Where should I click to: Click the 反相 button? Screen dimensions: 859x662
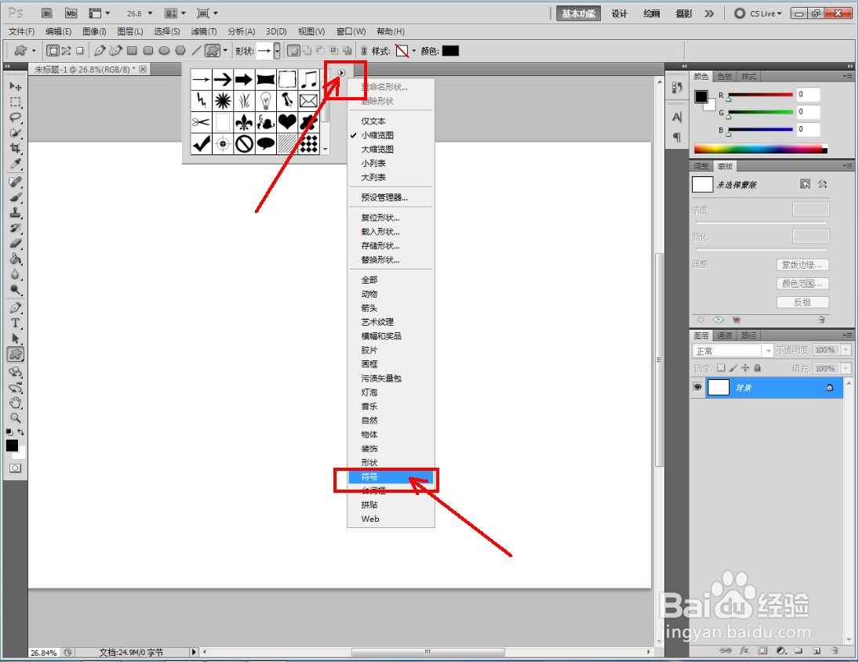click(x=802, y=302)
